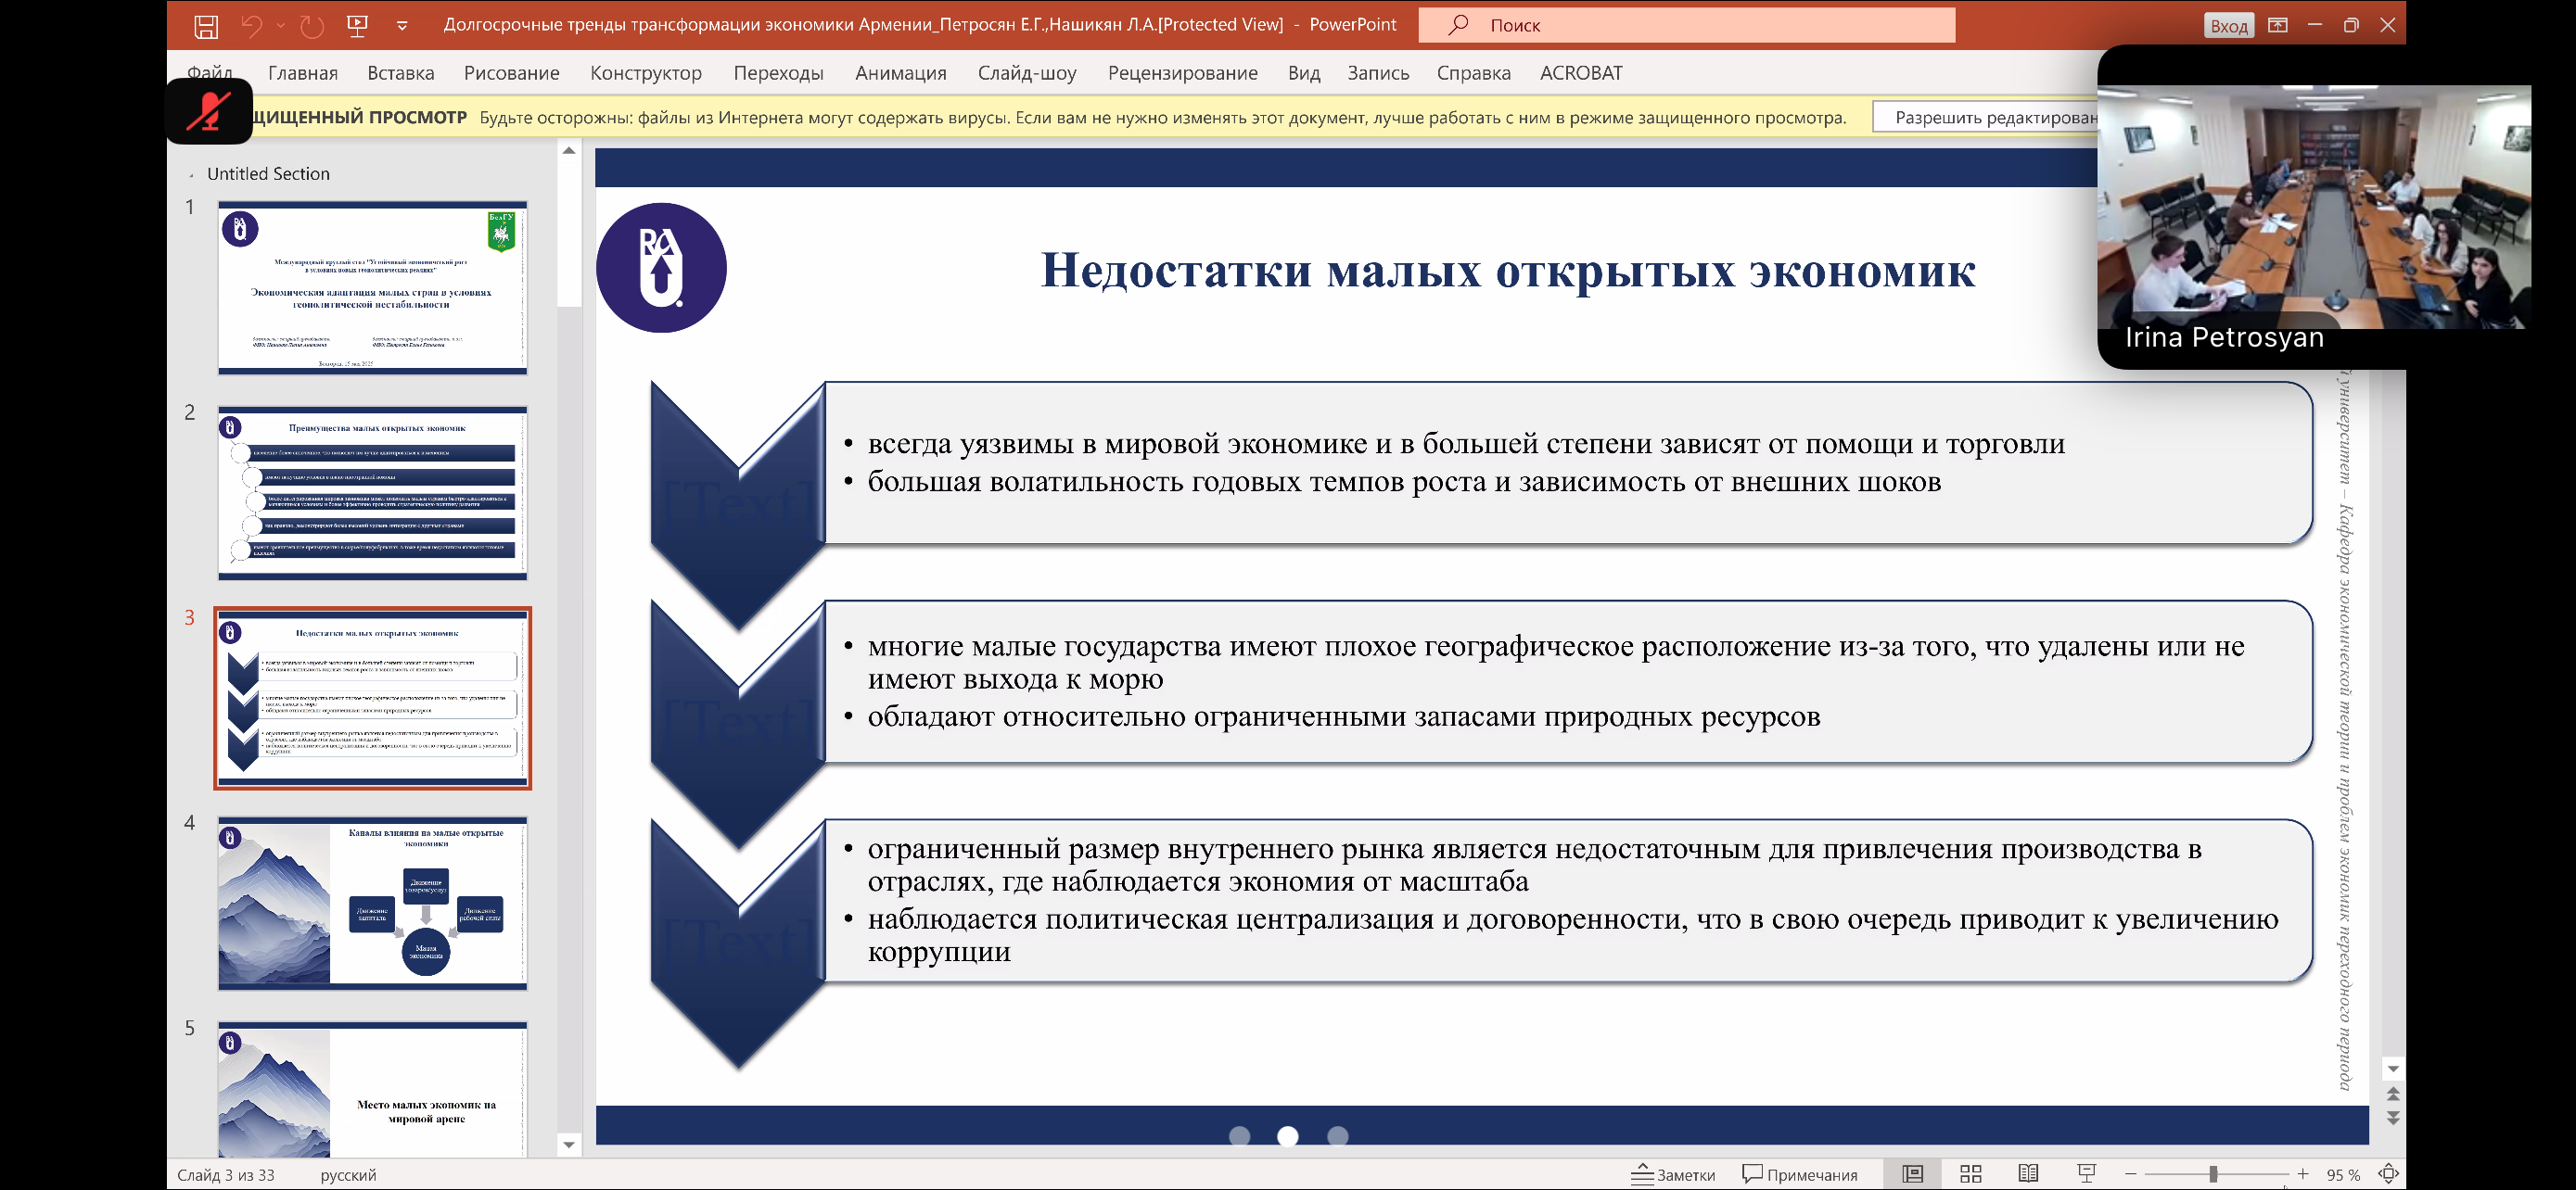The width and height of the screenshot is (2576, 1190).
Task: Click the 95 % zoom level
Action: point(2343,1175)
